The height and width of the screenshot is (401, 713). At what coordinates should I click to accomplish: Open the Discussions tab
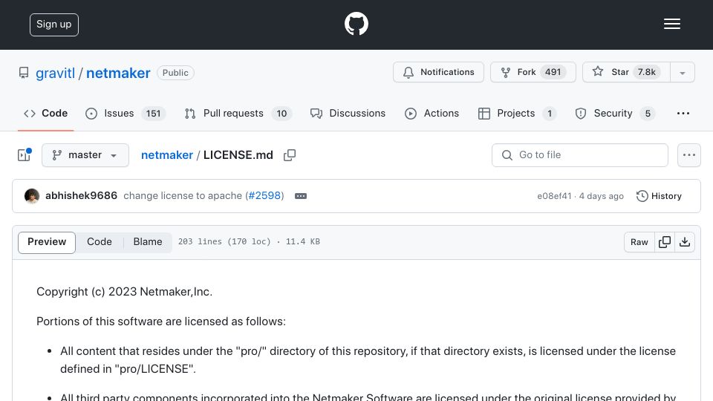click(x=348, y=113)
